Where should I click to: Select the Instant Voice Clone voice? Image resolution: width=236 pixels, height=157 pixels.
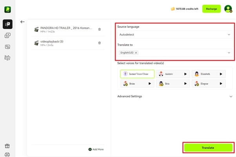coord(137,74)
